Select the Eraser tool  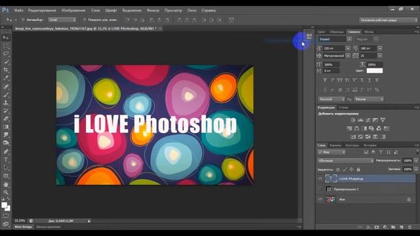pos(6,119)
